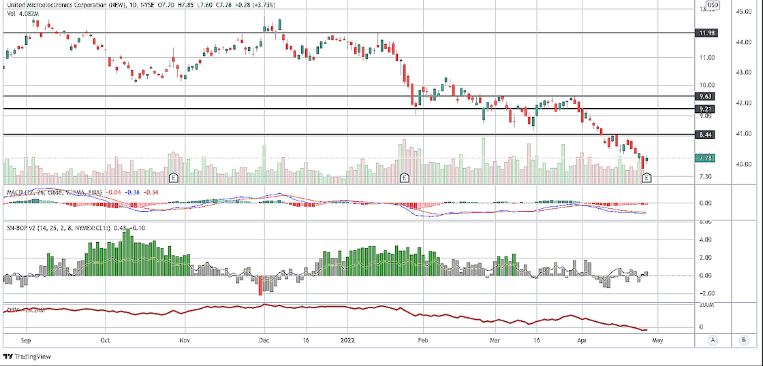Click the Feb label on time axis
This screenshot has height=366, width=763.
(423, 340)
